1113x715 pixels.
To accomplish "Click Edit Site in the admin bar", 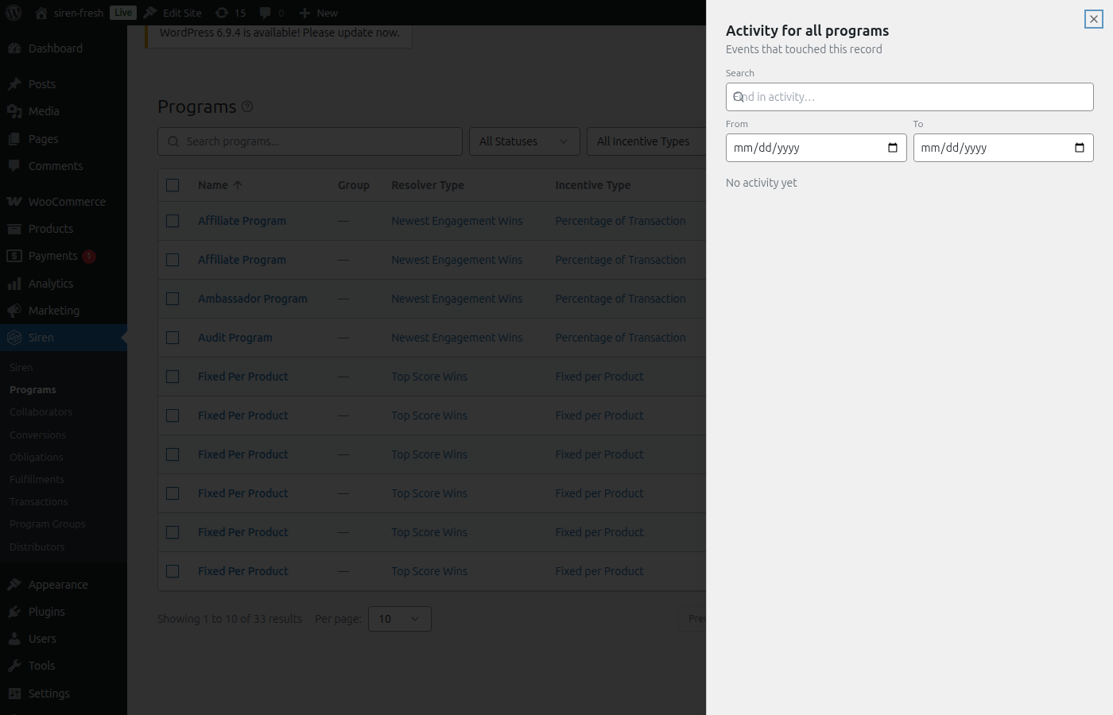I will (x=181, y=13).
